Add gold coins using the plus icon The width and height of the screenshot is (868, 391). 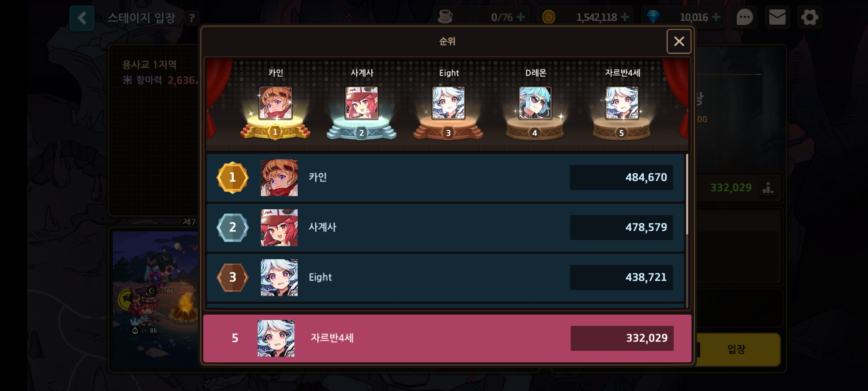[x=625, y=17]
